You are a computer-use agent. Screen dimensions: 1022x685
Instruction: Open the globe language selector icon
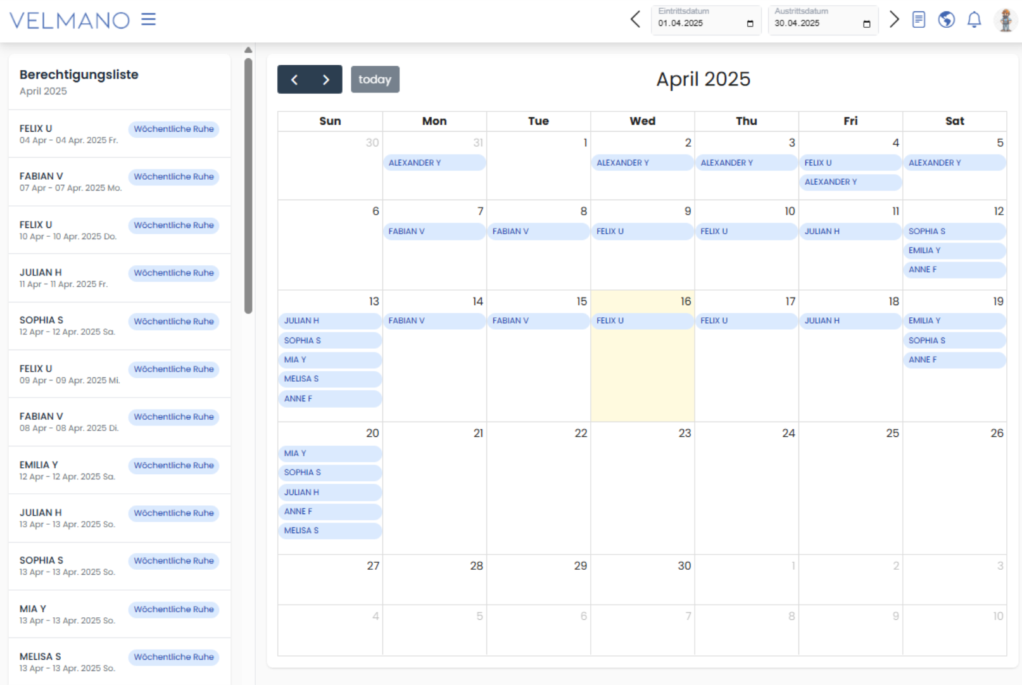946,20
